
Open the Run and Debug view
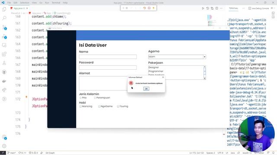[x=4, y=36]
